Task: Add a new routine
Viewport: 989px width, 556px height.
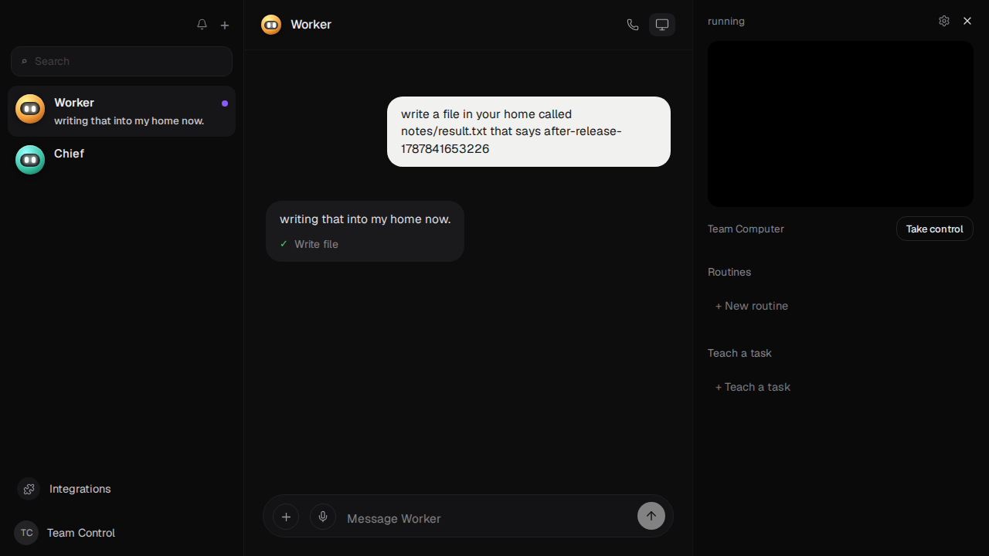Action: point(752,306)
